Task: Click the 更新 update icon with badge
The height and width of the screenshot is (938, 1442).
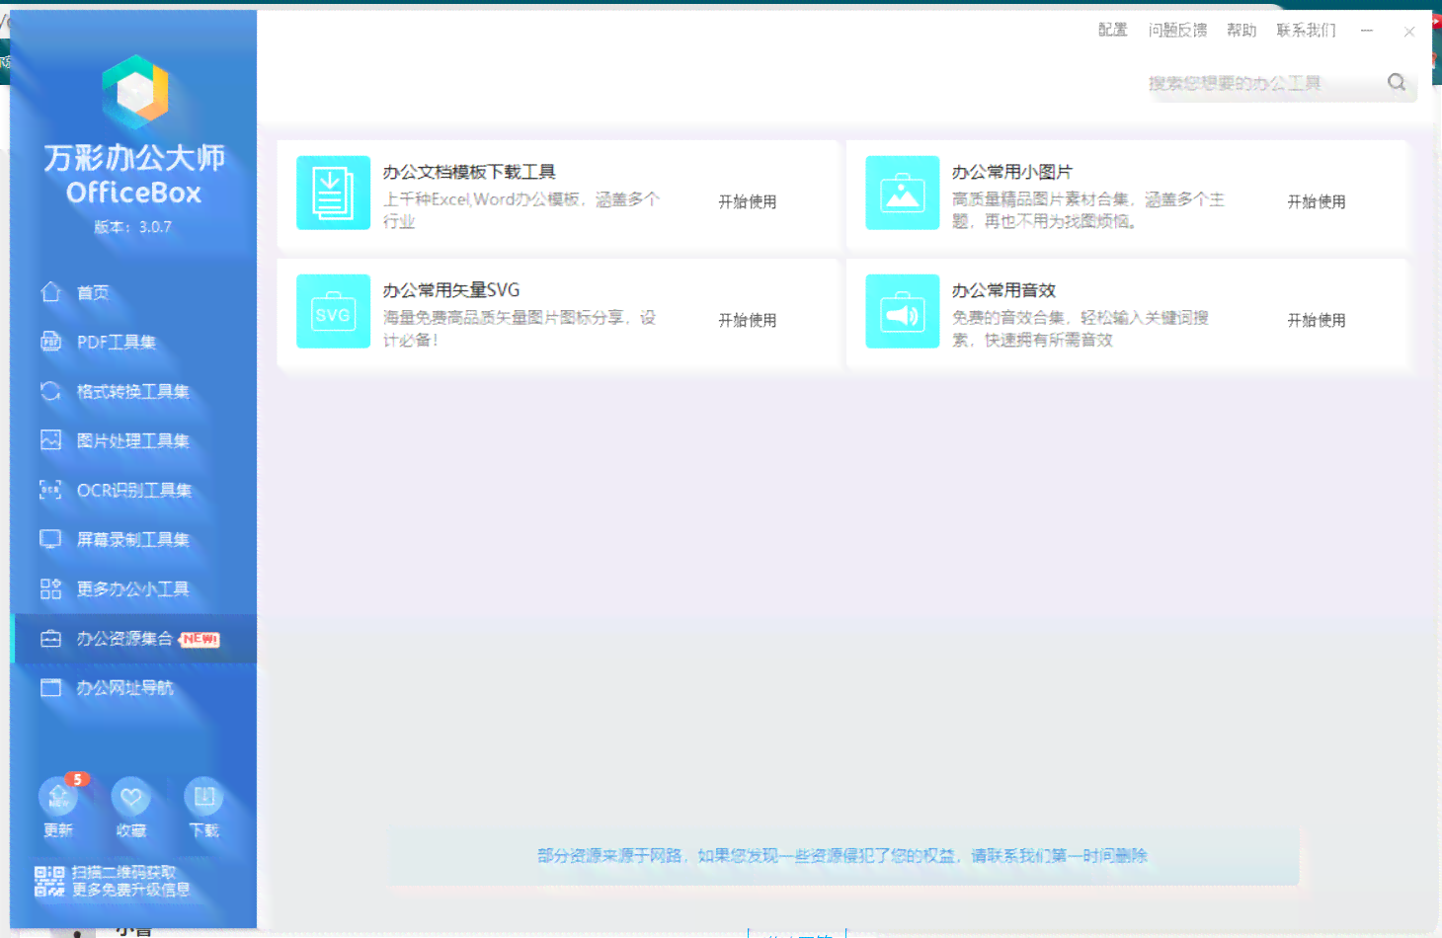Action: tap(58, 797)
